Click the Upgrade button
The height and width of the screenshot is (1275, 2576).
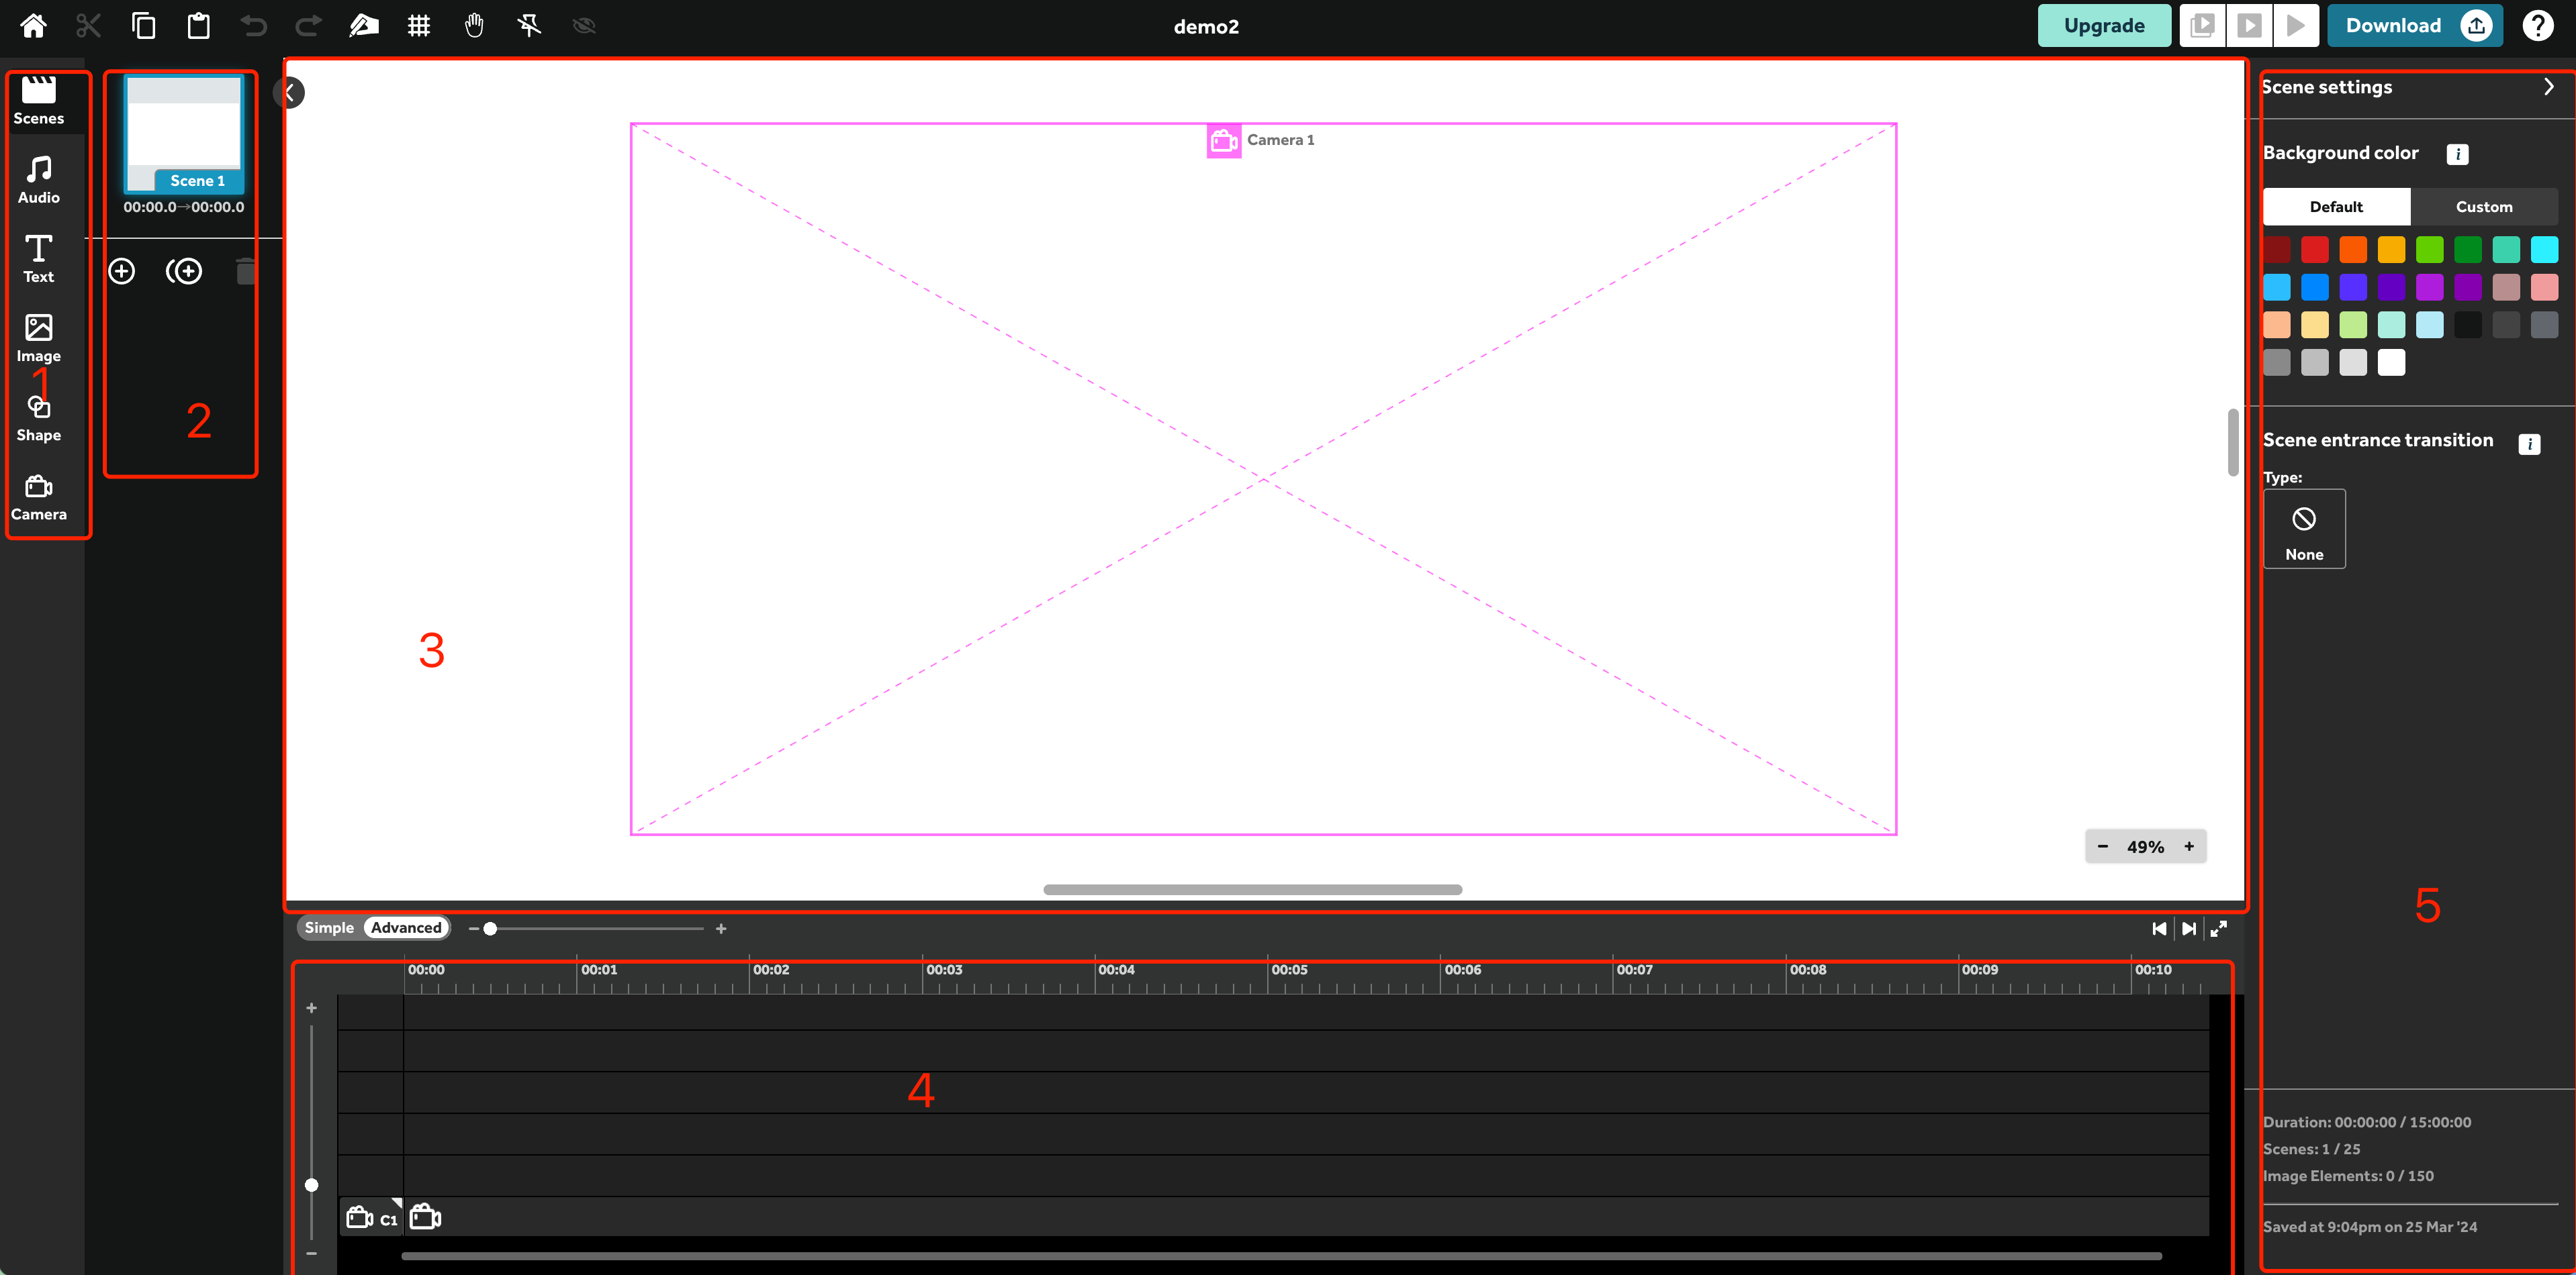point(2104,26)
